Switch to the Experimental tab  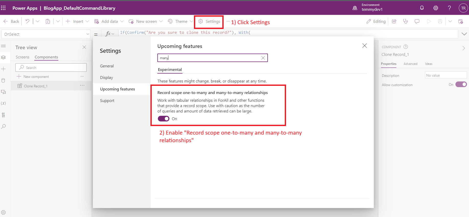click(170, 70)
